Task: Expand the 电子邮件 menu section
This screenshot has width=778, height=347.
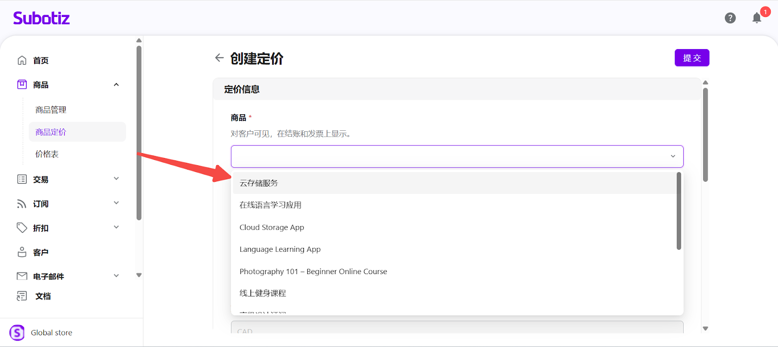Action: pyautogui.click(x=116, y=276)
